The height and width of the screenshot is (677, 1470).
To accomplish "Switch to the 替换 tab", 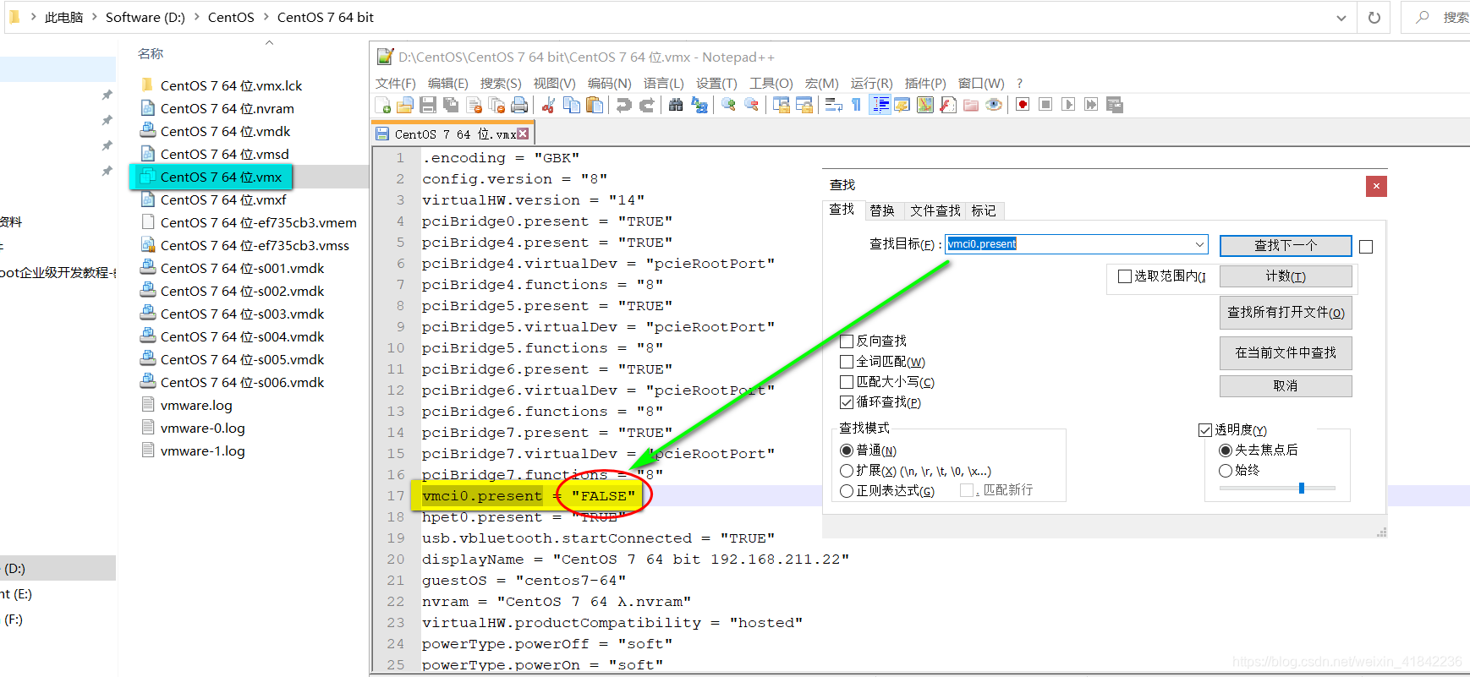I will point(882,210).
